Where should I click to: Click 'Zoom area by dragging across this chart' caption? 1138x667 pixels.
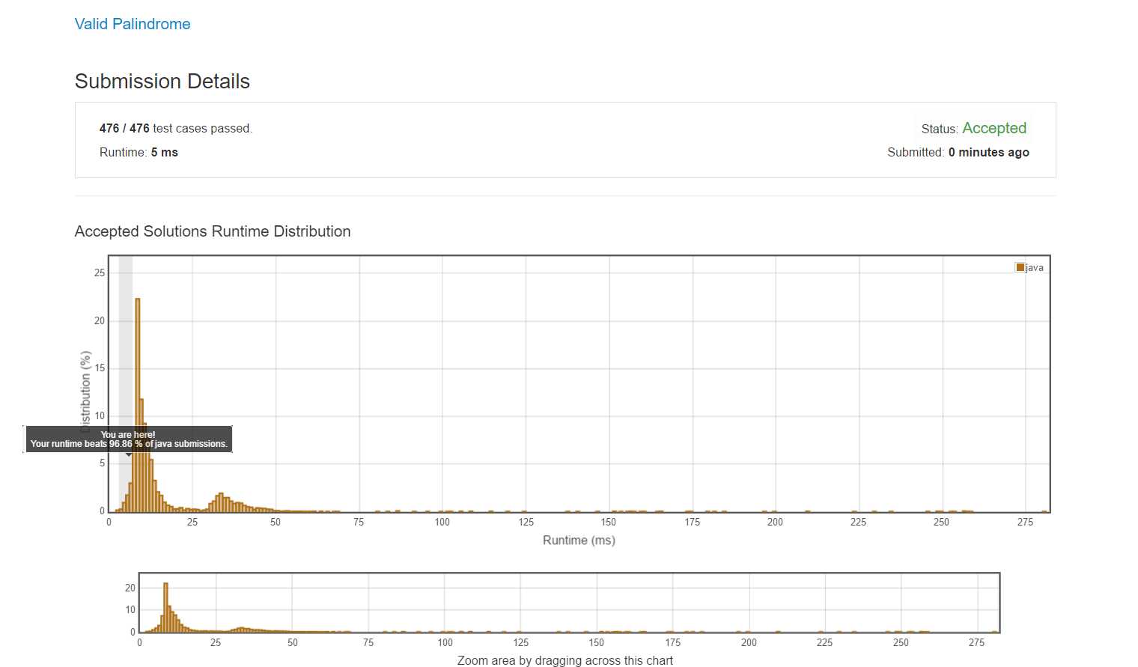(565, 660)
